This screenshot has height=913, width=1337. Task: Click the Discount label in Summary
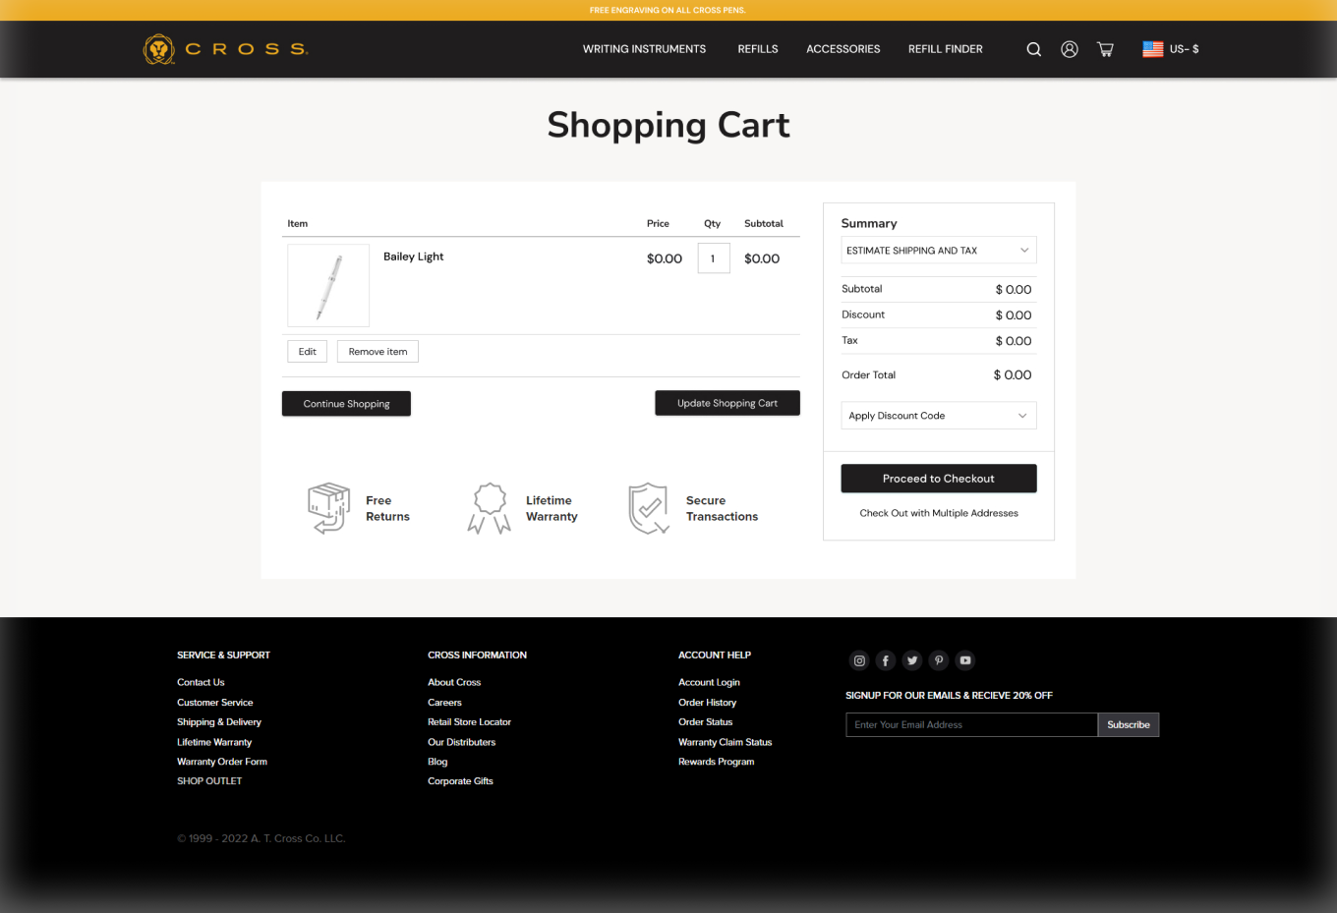863,314
